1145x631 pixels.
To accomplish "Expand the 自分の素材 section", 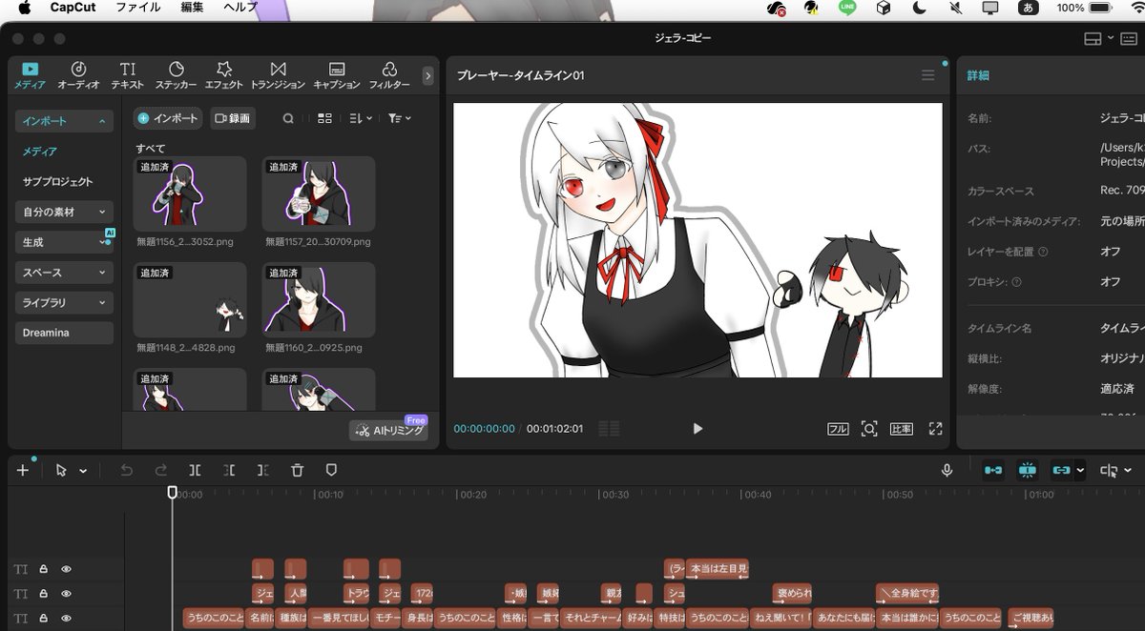I will pyautogui.click(x=64, y=212).
